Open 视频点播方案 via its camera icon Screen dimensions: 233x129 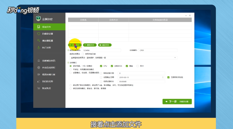[x=39, y=75]
